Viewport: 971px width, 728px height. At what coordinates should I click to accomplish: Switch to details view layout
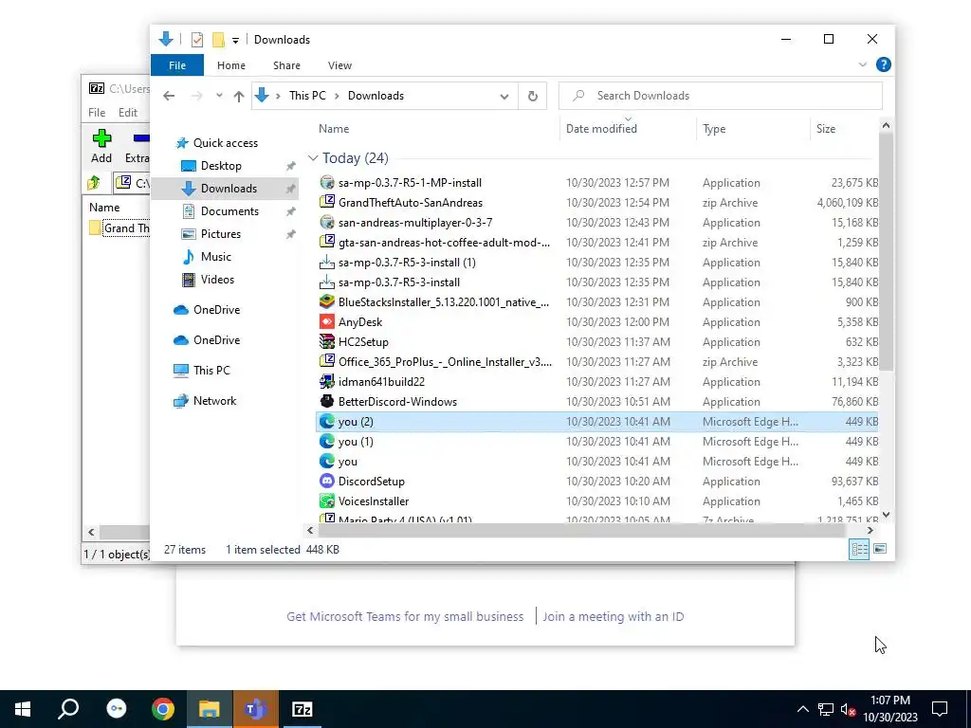[x=859, y=549]
